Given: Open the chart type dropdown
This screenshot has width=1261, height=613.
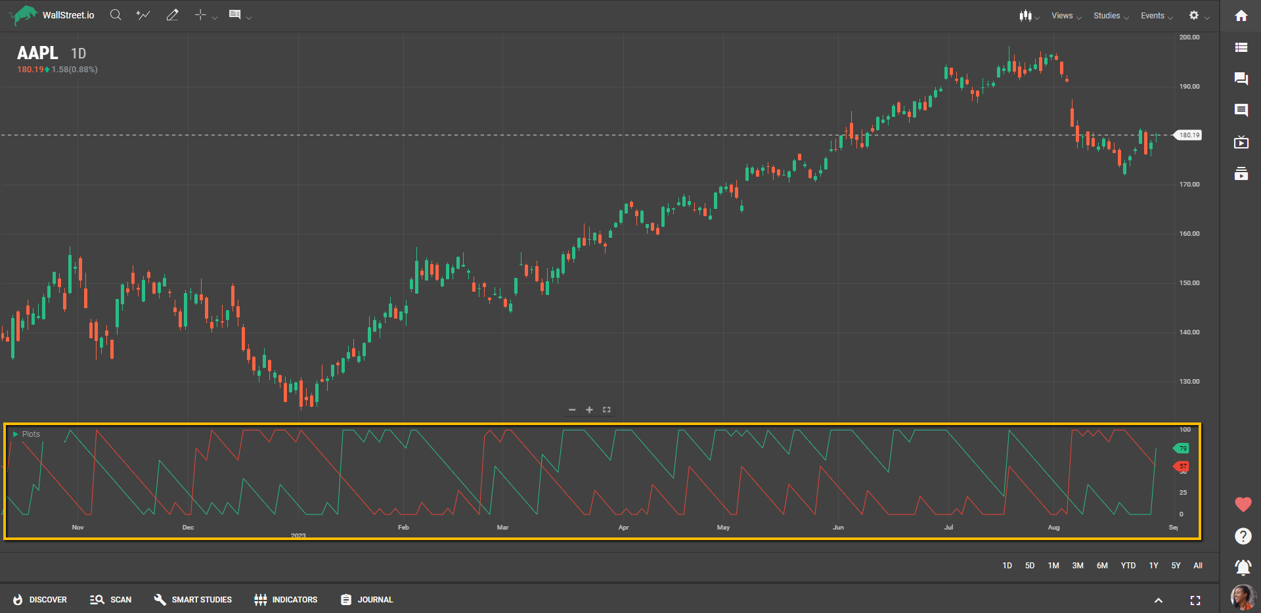Looking at the screenshot, I should point(1028,16).
